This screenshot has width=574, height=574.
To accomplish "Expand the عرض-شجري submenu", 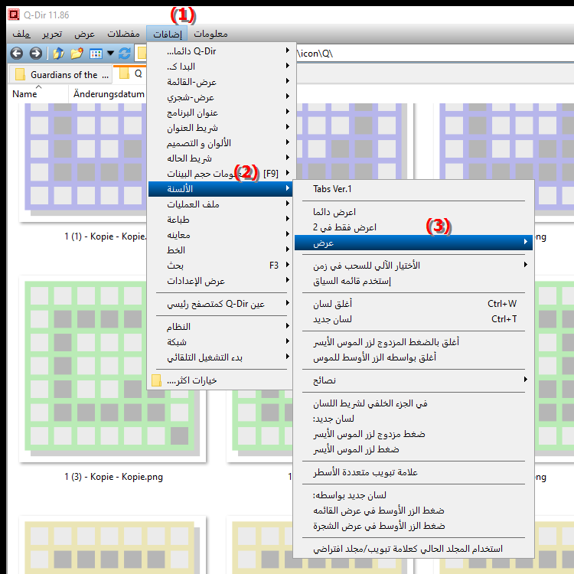I will click(x=220, y=97).
